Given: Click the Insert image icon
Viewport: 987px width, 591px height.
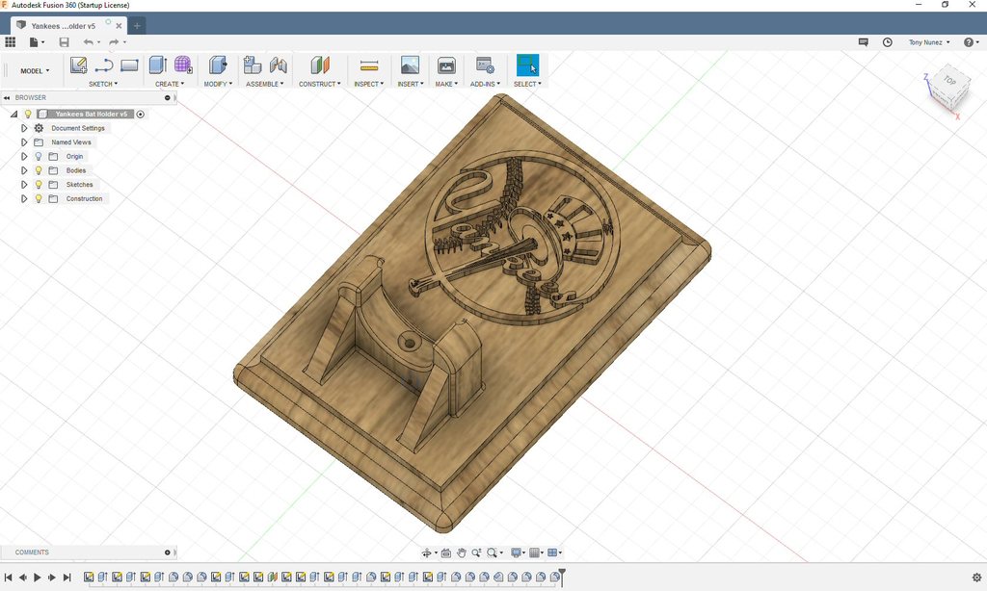Looking at the screenshot, I should pyautogui.click(x=410, y=64).
